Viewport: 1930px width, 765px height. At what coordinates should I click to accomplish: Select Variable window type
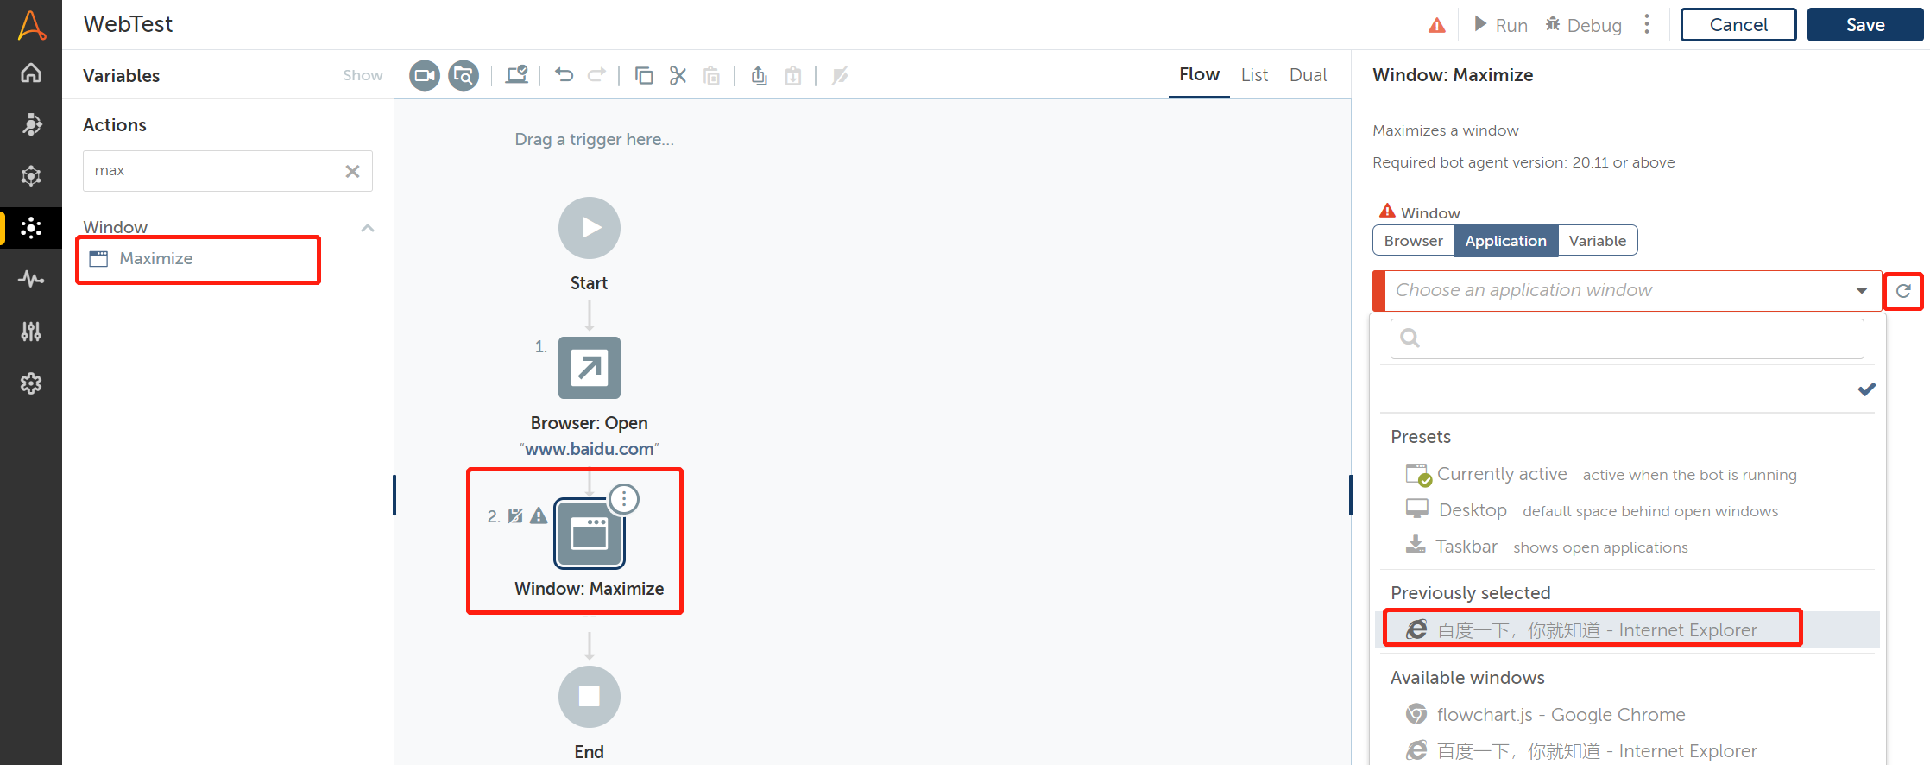[x=1598, y=241]
